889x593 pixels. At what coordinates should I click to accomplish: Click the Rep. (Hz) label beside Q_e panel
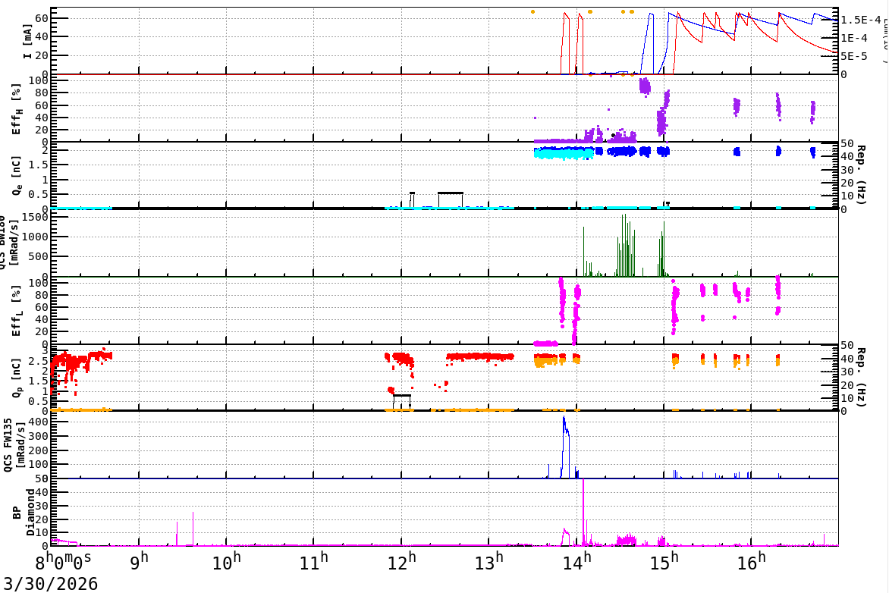point(860,174)
